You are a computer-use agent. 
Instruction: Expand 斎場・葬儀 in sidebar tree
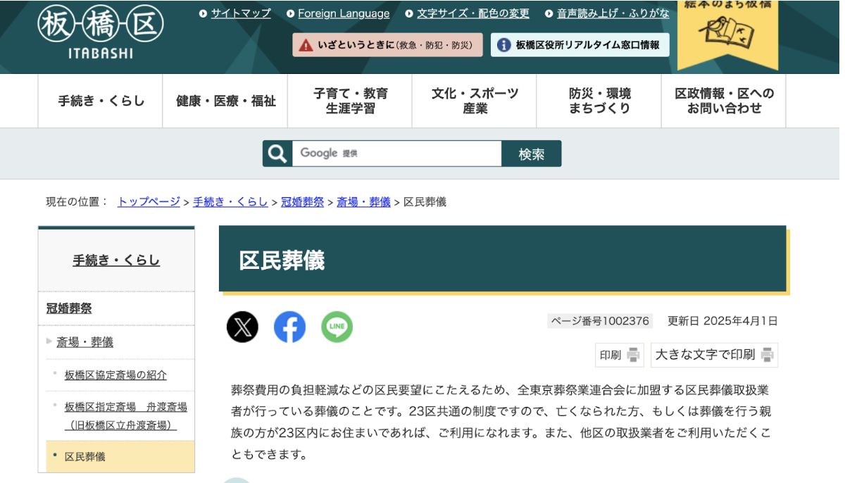[x=84, y=342]
